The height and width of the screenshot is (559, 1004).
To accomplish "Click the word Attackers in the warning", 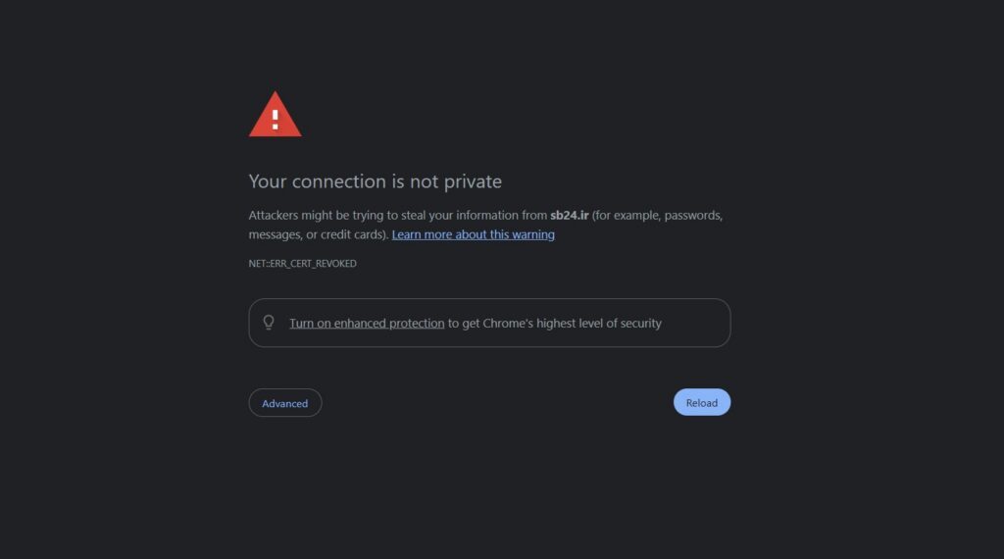I will point(274,215).
